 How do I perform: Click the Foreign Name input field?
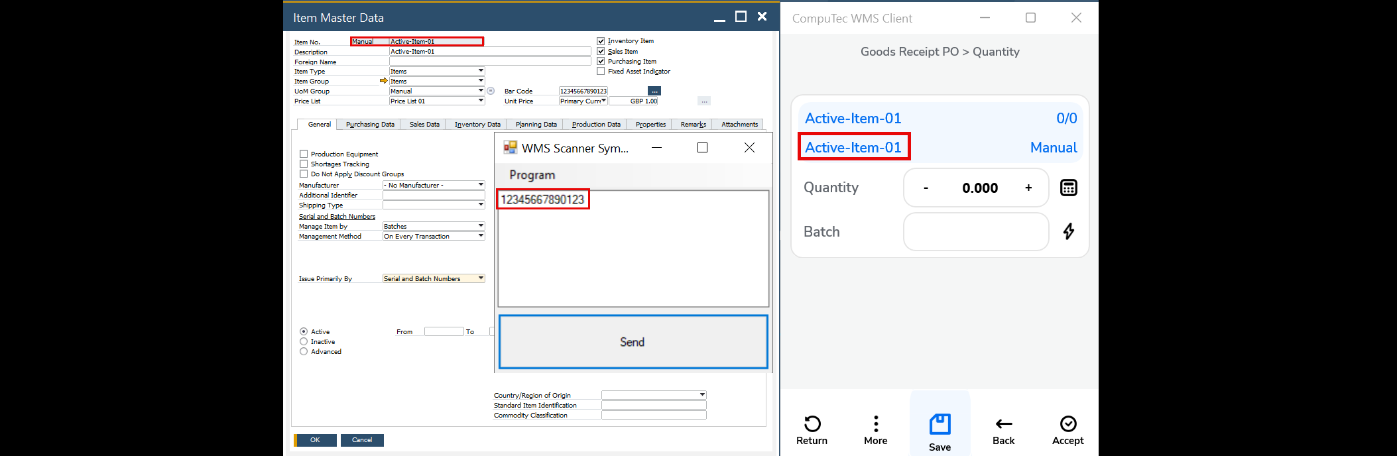(x=490, y=61)
